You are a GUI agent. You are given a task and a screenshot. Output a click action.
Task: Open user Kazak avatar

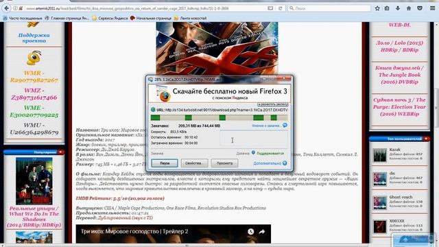click(379, 155)
